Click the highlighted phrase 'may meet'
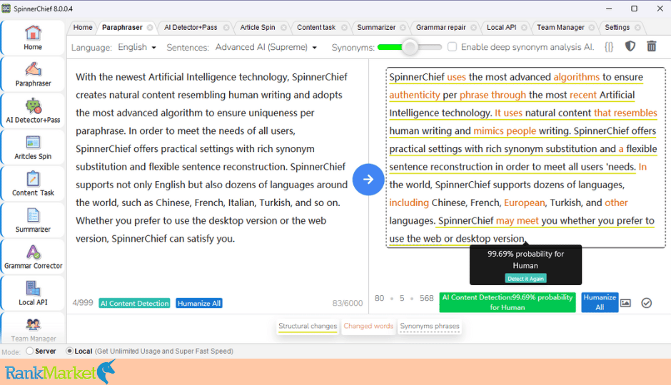This screenshot has width=671, height=385. (x=517, y=221)
